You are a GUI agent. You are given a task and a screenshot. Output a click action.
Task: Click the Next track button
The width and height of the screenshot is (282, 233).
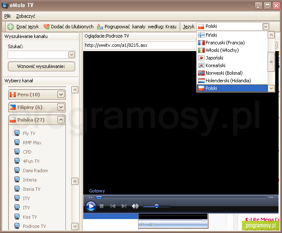(x=124, y=206)
